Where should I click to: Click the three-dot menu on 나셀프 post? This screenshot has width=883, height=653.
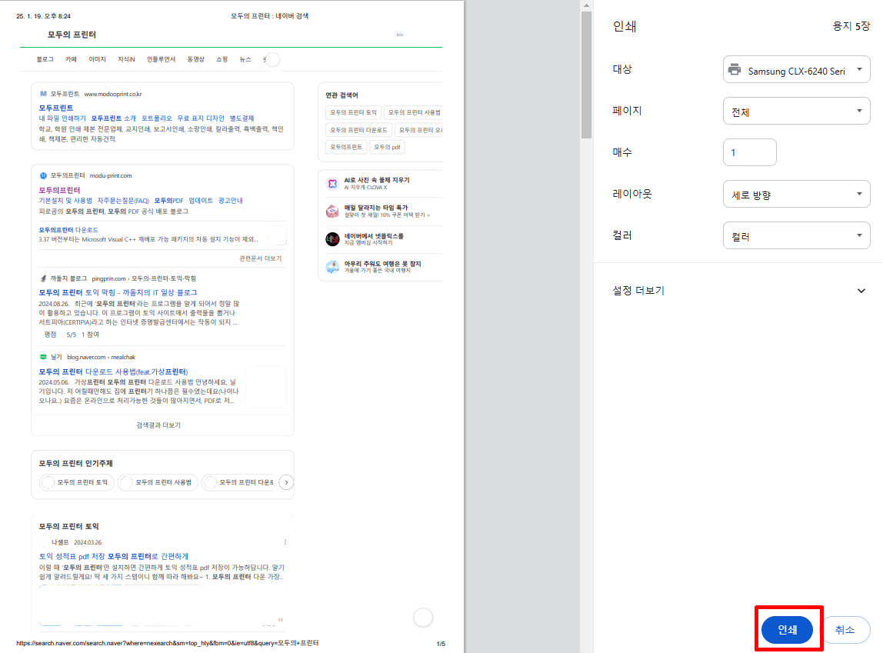point(285,542)
